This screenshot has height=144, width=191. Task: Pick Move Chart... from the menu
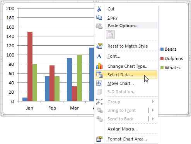126,83
